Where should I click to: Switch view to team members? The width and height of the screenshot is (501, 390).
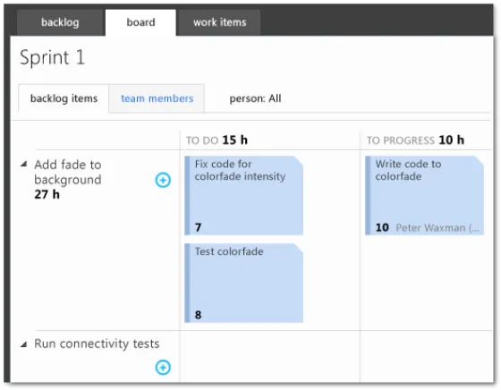click(157, 98)
